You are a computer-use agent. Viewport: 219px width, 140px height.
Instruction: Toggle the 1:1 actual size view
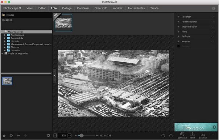(x=70, y=135)
